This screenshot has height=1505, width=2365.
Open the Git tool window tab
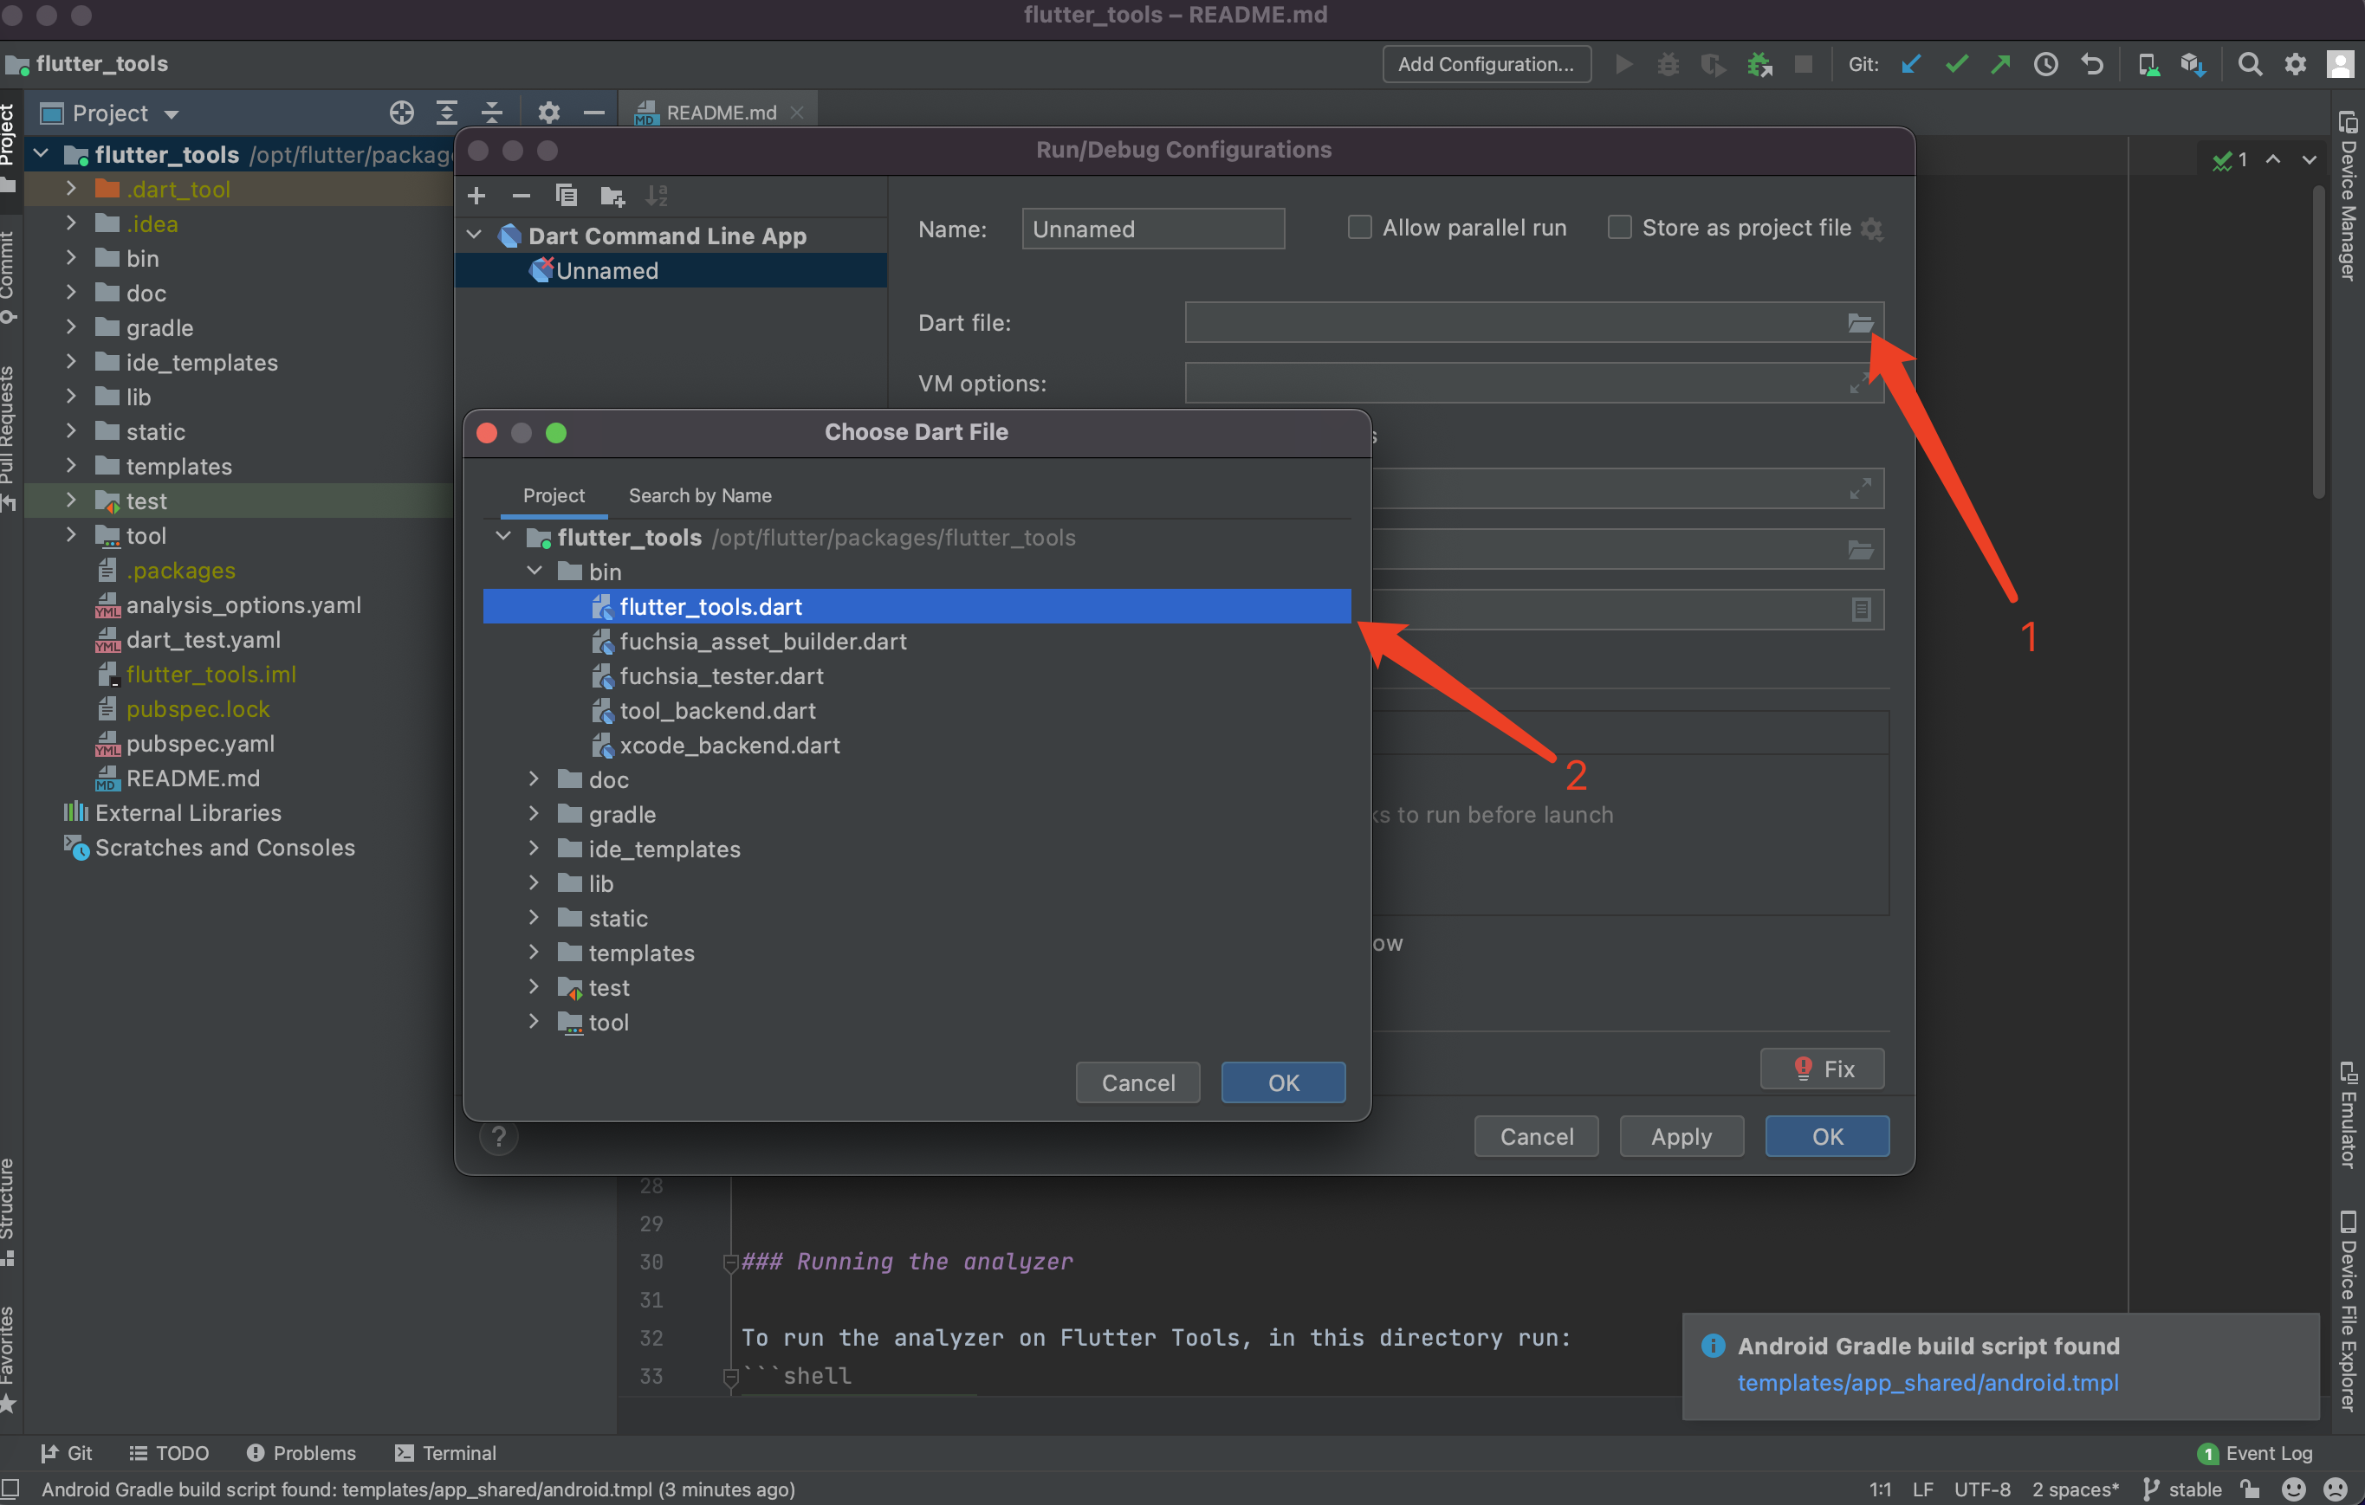point(66,1453)
